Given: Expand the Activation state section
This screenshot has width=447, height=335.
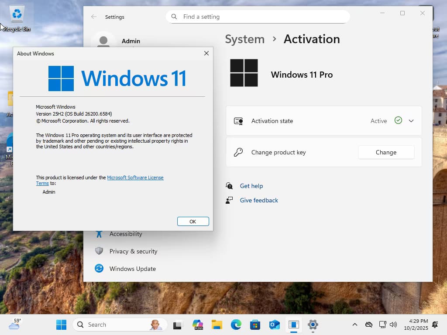Looking at the screenshot, I should 411,121.
